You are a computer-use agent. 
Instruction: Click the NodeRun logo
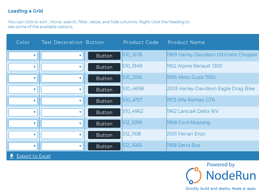click(221, 175)
